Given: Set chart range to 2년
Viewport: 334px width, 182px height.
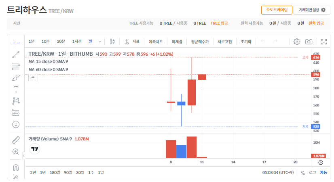Looking at the screenshot, I should 33,172.
